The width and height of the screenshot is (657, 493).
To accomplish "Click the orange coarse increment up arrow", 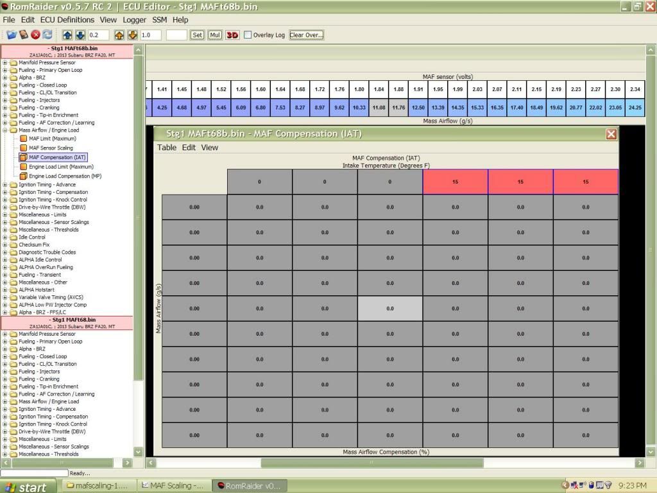I will [x=119, y=35].
